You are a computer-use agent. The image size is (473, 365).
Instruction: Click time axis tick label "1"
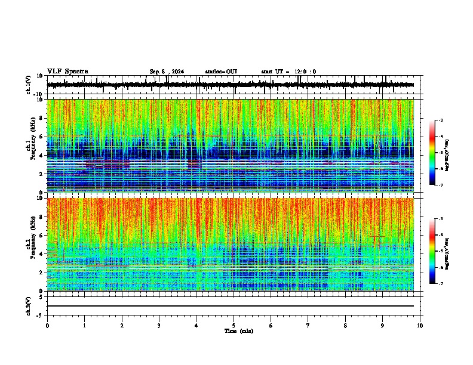[x=84, y=326]
